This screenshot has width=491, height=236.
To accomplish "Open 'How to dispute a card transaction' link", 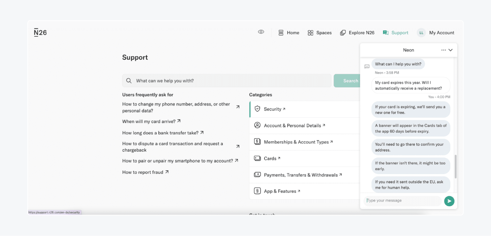I will point(173,147).
